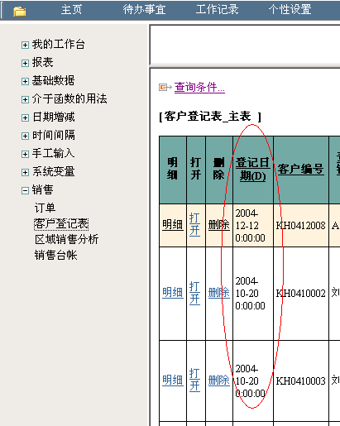This screenshot has width=340, height=426.
Task: Select 区域销售分析 in sidebar
Action: pyautogui.click(x=66, y=239)
